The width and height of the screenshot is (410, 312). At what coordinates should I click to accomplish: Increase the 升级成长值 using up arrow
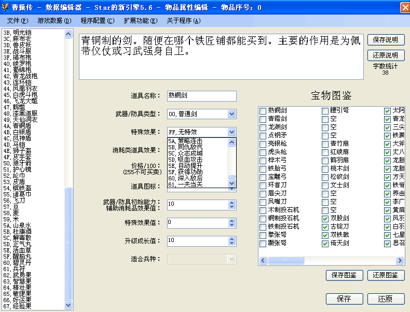232,238
